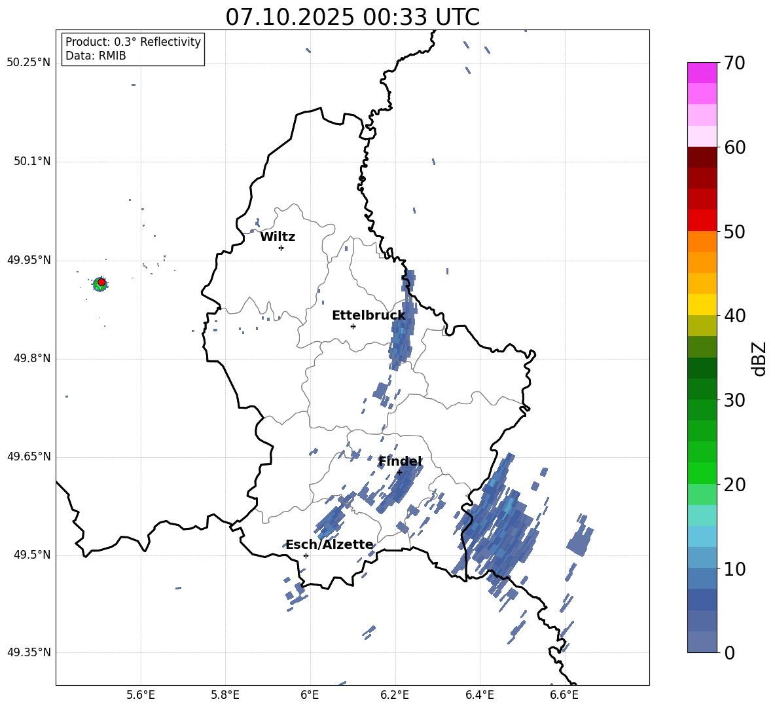Click the colorbar label '20'
Viewport: 775px width, 708px height.
735,485
